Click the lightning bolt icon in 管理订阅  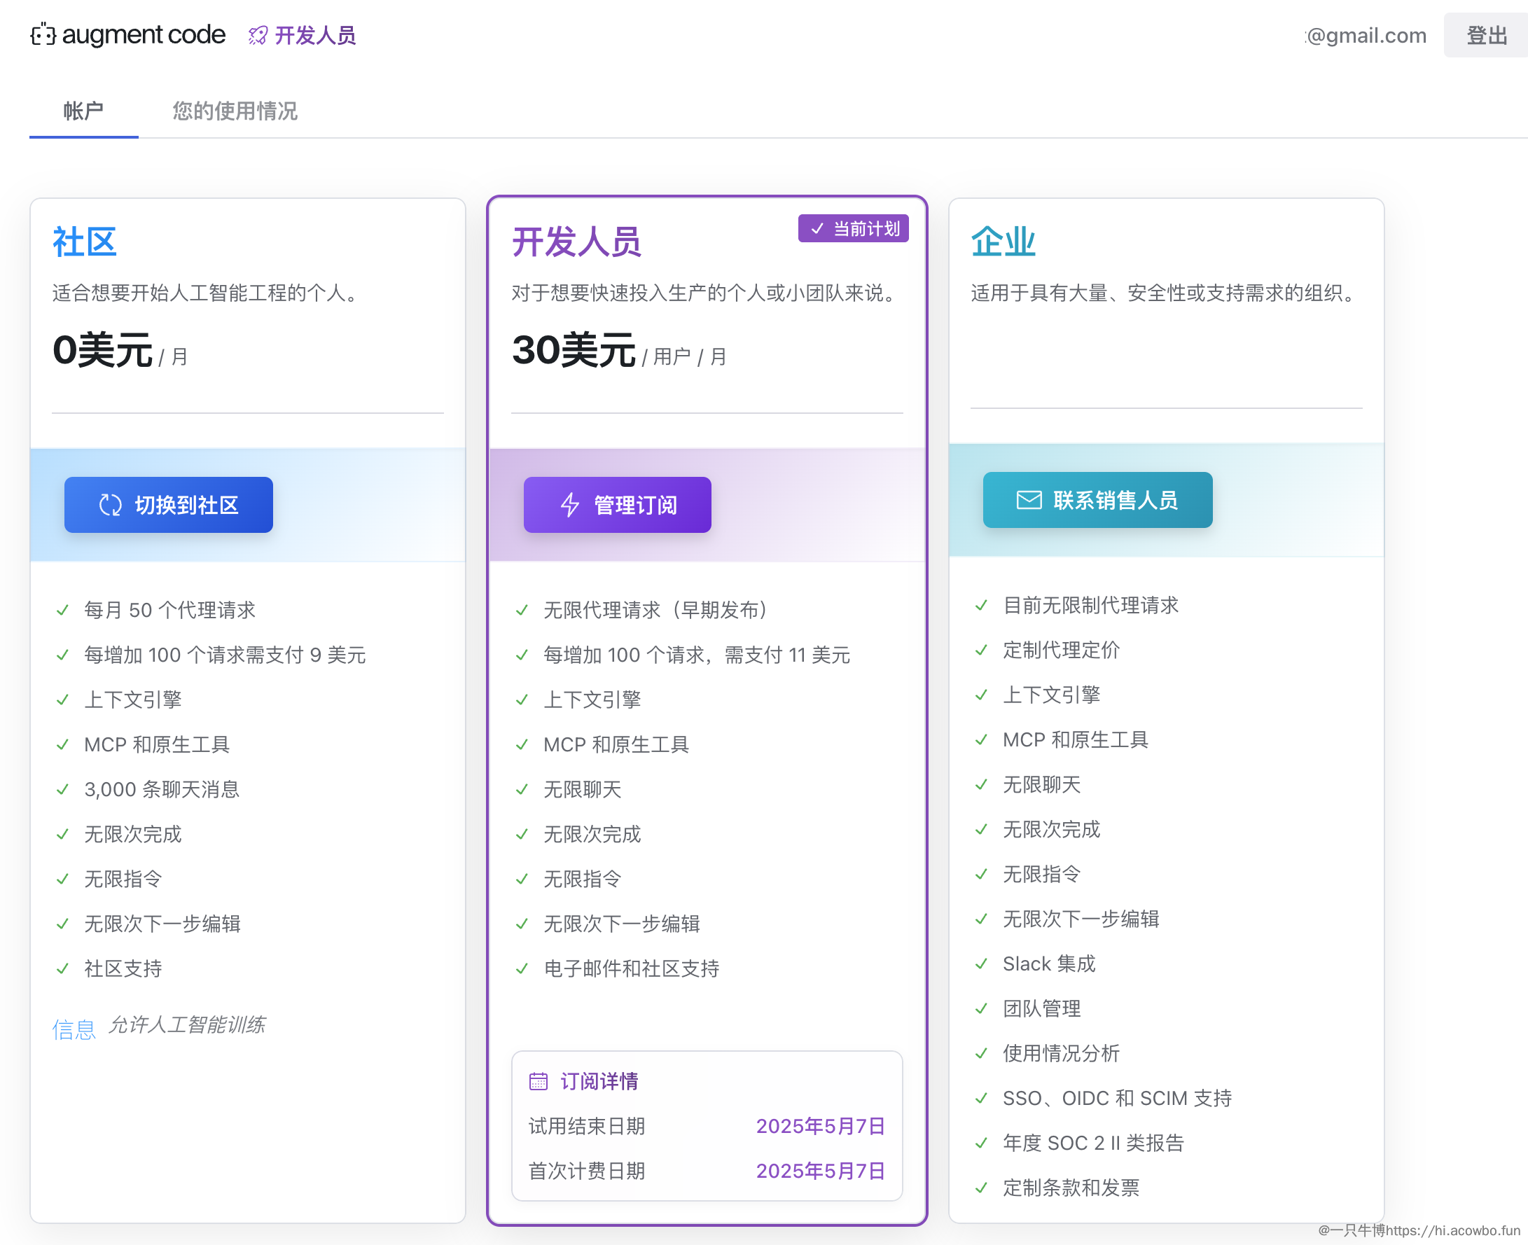pos(570,505)
